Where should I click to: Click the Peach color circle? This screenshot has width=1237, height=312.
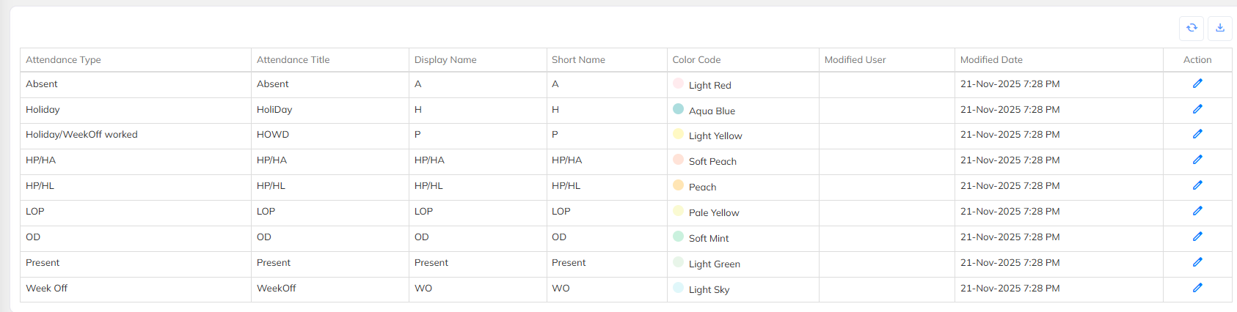tap(679, 185)
